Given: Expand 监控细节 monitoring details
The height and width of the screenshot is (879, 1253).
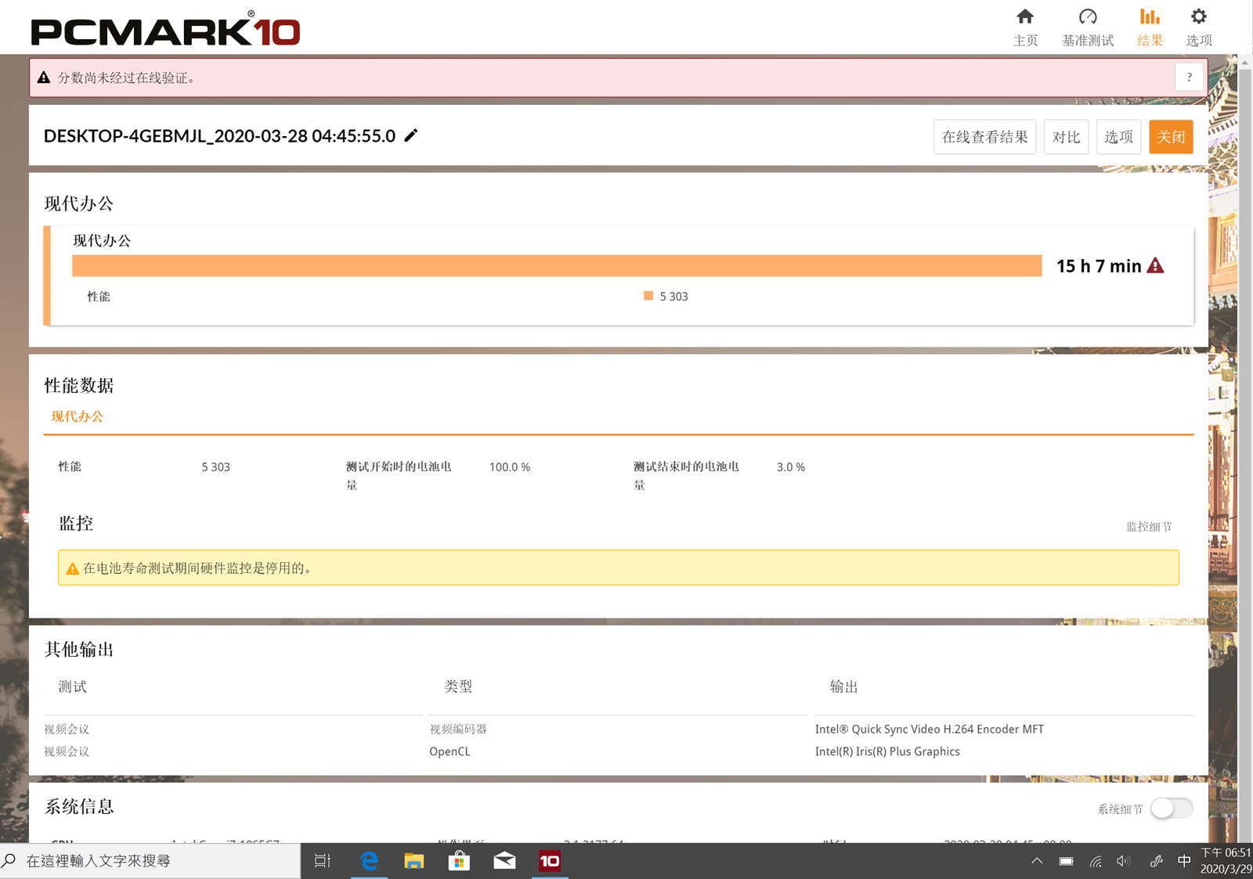Looking at the screenshot, I should pyautogui.click(x=1149, y=527).
